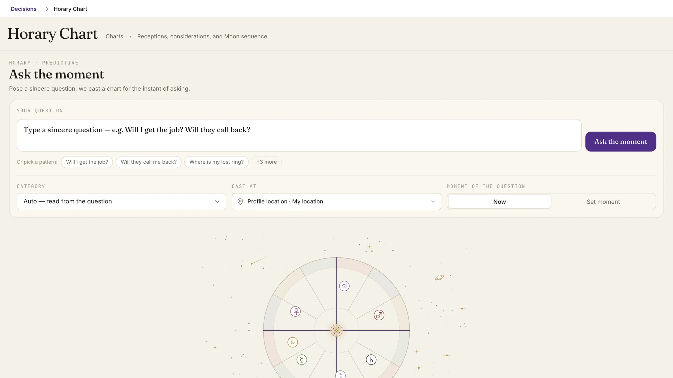This screenshot has height=378, width=673.
Task: Open the Charts link in header
Action: coord(114,36)
